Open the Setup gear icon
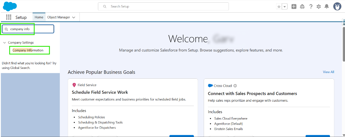The width and height of the screenshot is (345, 137). pyautogui.click(x=319, y=6)
